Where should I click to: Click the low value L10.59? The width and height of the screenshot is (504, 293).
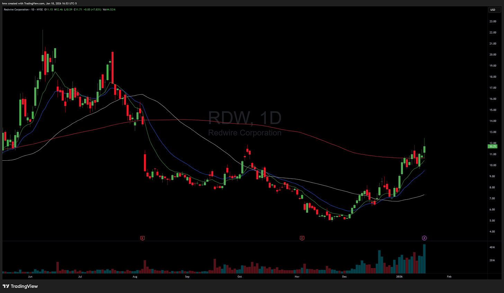click(x=68, y=9)
